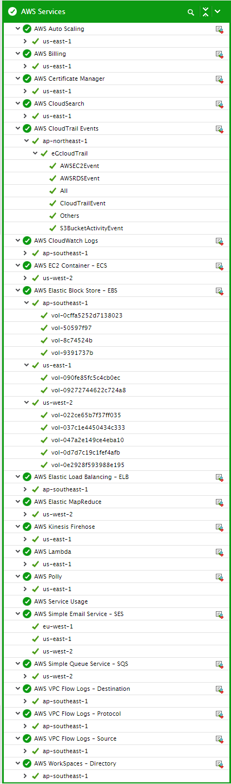Select volume vol-037c1e4450434c333
The width and height of the screenshot is (231, 784).
tap(88, 427)
